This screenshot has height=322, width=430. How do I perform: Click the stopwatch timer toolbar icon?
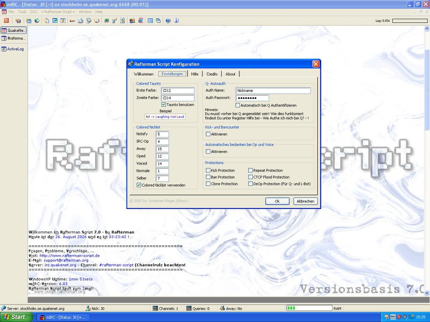(80, 21)
